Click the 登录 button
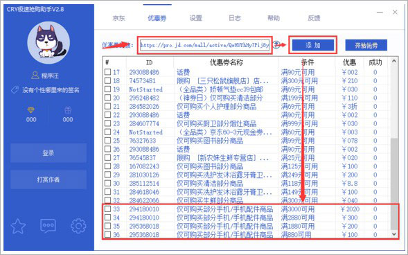The image size is (408, 255). [48, 153]
